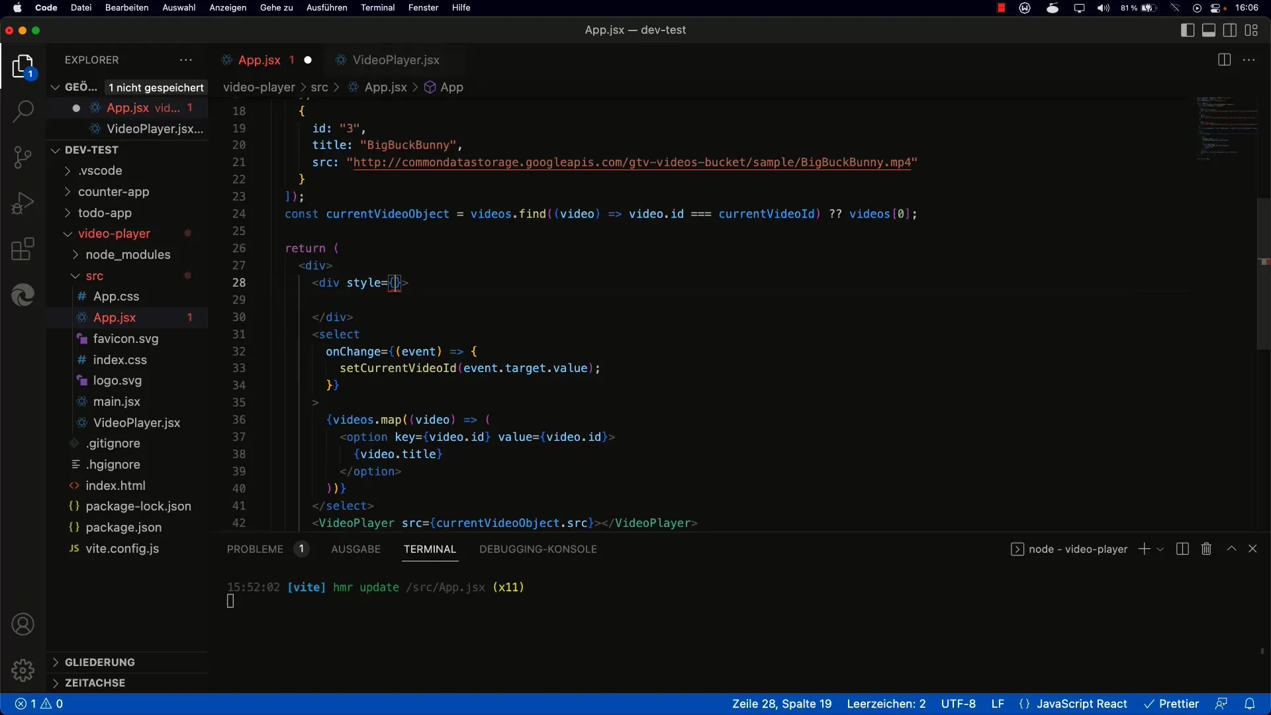Screen dimensions: 1271x715
Task: Change end of line sequence LF
Action: 998,704
